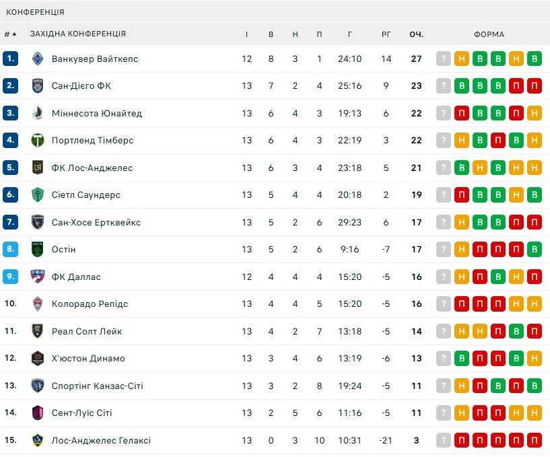Sort table by the # position column
The height and width of the screenshot is (457, 550).
[x=10, y=34]
